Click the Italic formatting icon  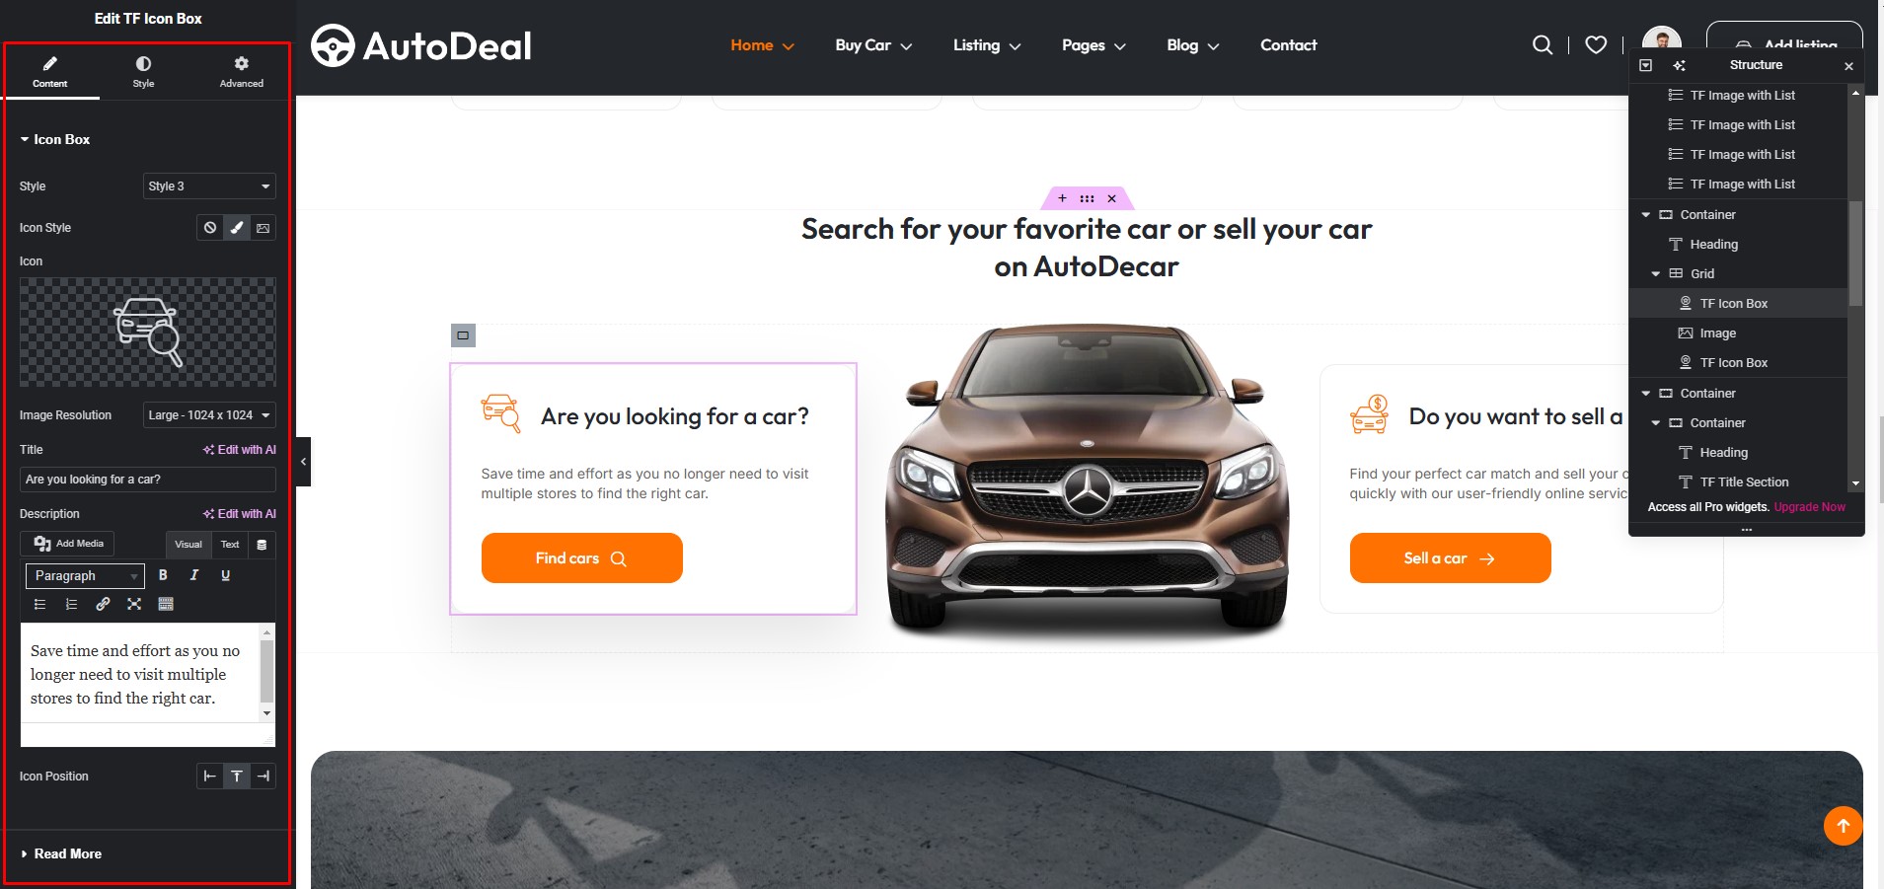pyautogui.click(x=194, y=575)
